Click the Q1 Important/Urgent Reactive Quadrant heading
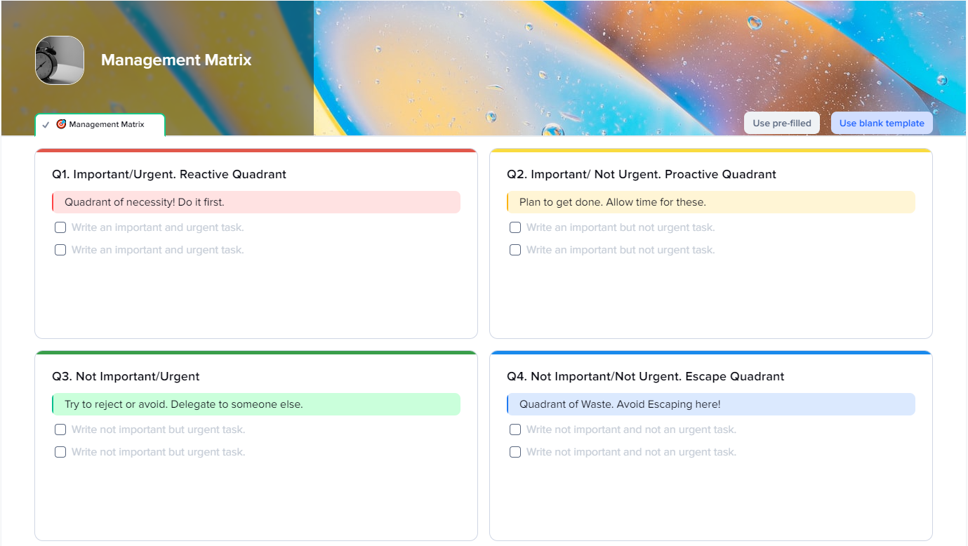Viewport: 968px width, 546px height. pos(169,174)
